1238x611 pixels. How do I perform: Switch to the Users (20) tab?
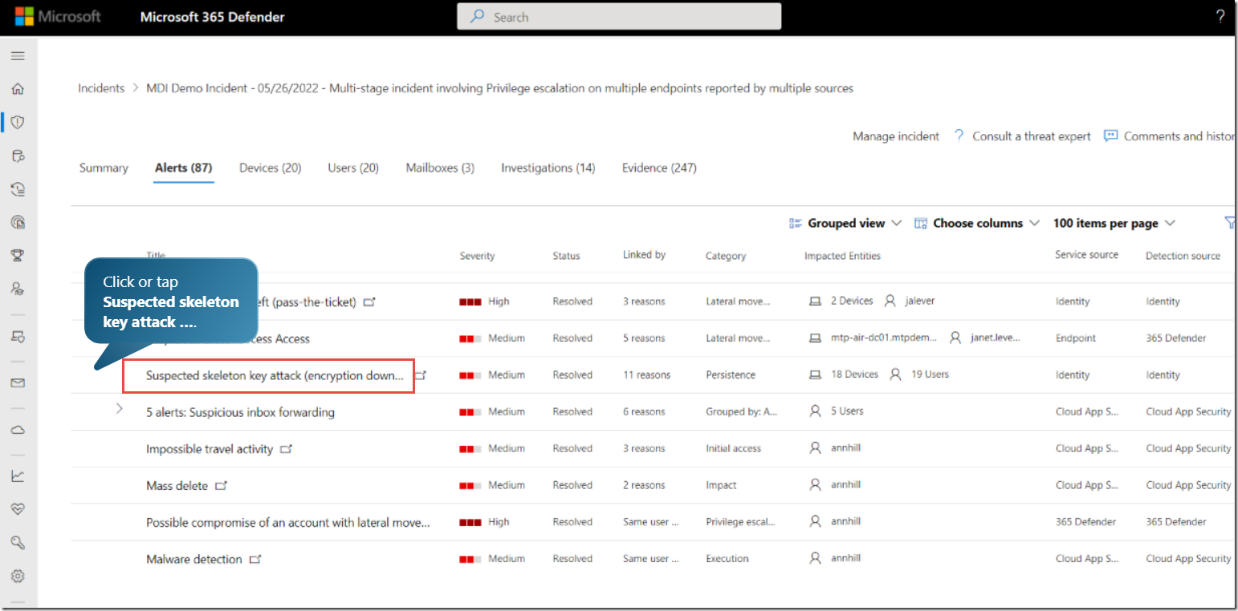point(353,168)
